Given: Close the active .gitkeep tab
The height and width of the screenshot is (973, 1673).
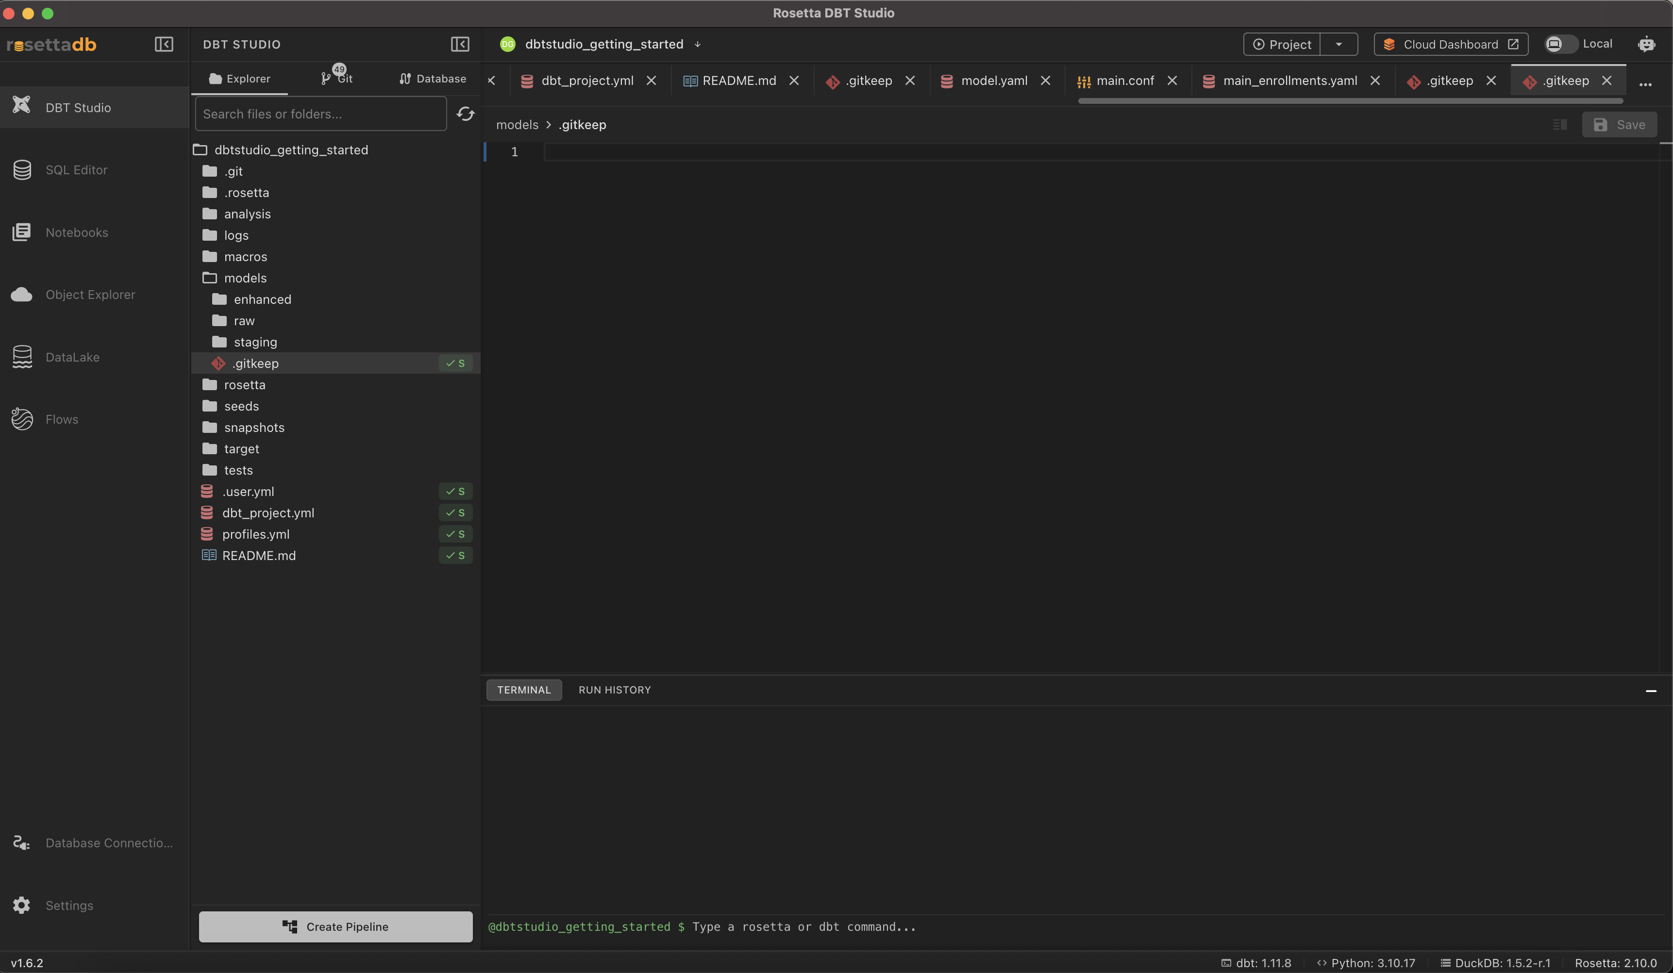Looking at the screenshot, I should pyautogui.click(x=1606, y=81).
